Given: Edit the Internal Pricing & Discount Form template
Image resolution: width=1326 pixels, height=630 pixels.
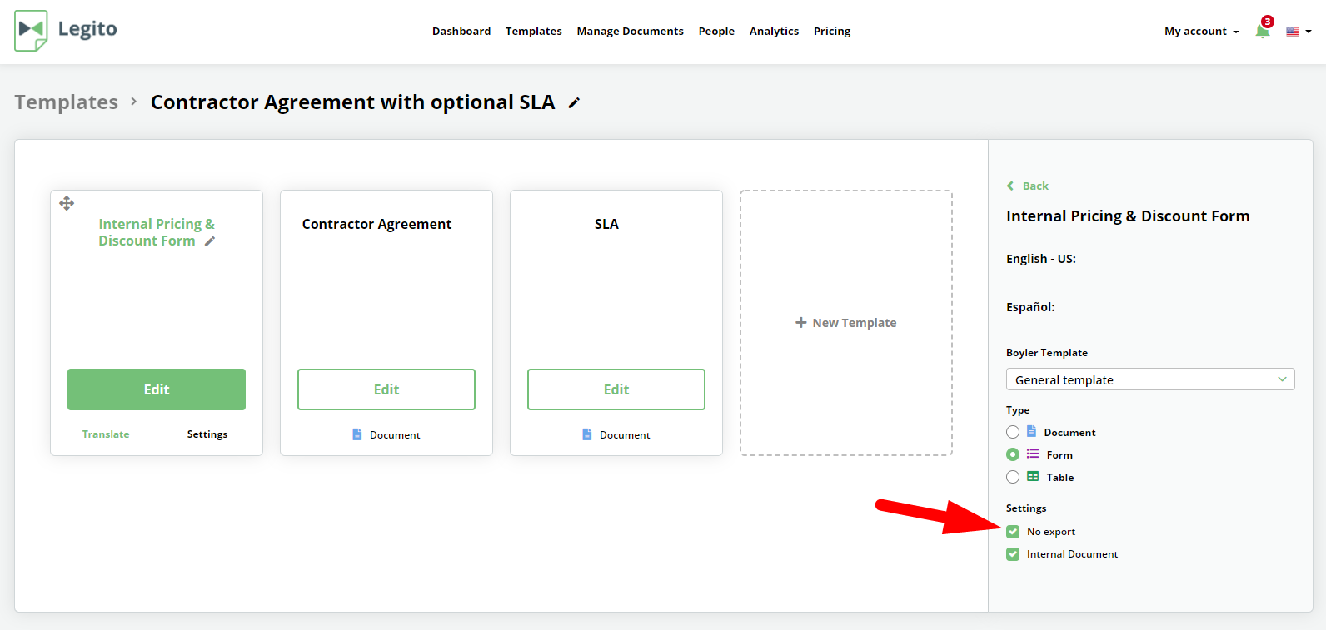Looking at the screenshot, I should (x=157, y=389).
